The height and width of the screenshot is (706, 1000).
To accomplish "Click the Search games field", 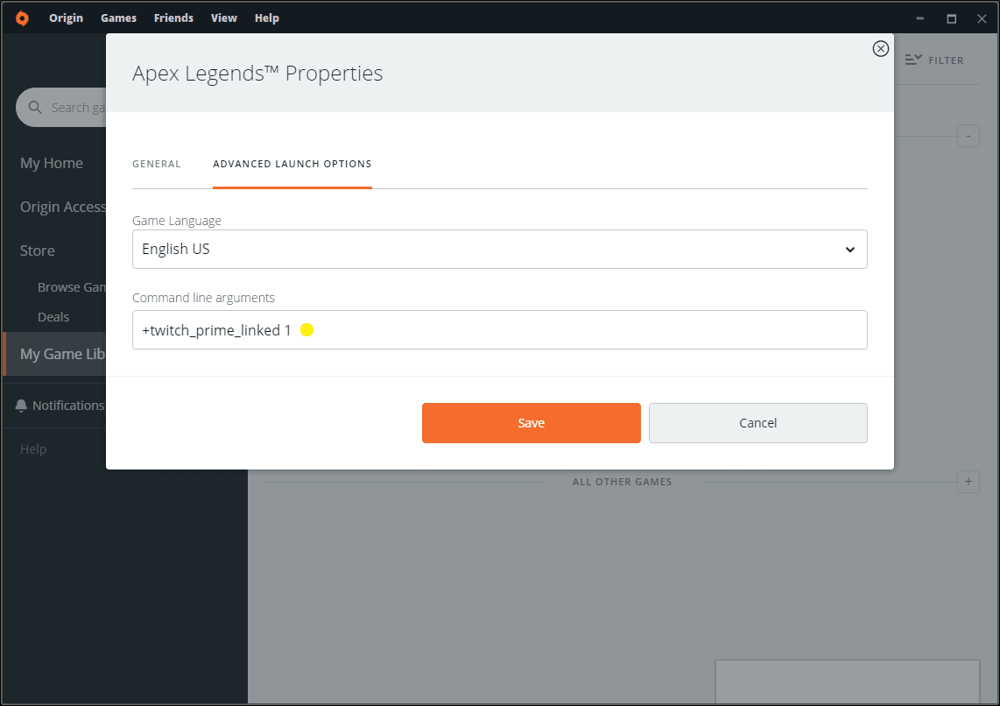I will pos(61,107).
